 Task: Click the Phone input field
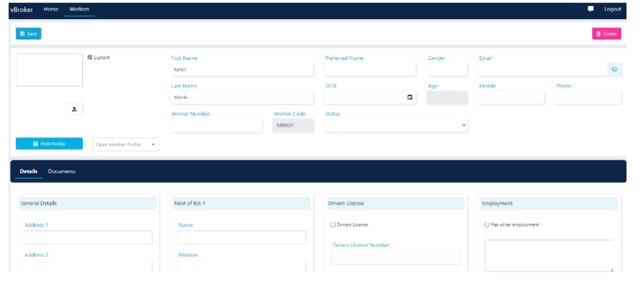(x=588, y=97)
